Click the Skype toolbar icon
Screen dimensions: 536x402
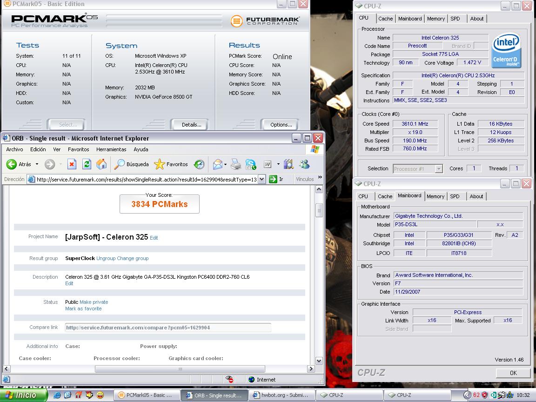251,164
